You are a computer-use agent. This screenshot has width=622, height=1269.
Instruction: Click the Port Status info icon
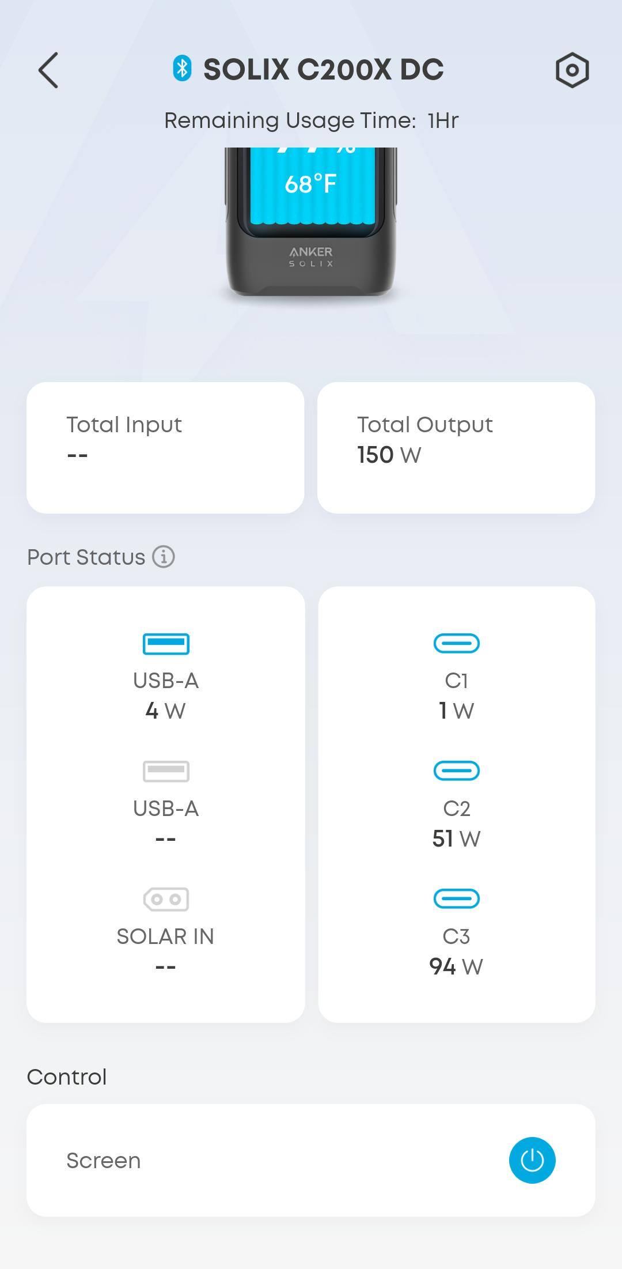(164, 557)
